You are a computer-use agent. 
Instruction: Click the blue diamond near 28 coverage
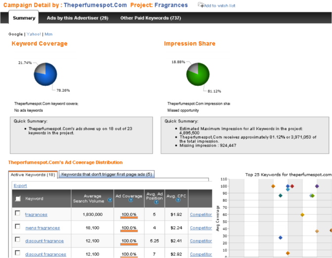[x=280, y=238]
